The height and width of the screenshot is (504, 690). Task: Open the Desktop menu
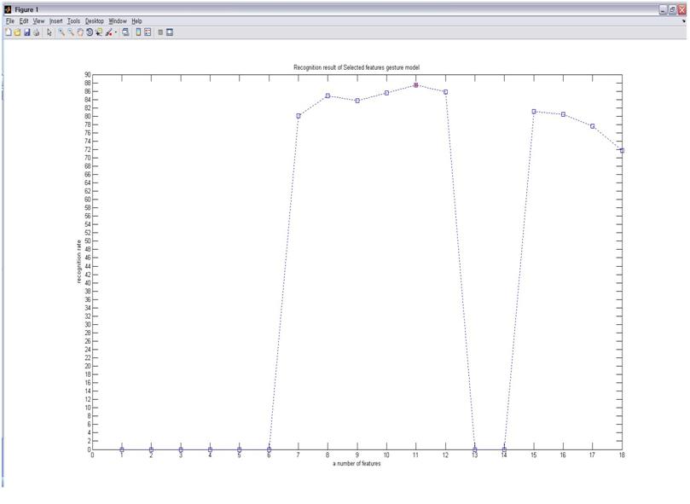click(94, 21)
